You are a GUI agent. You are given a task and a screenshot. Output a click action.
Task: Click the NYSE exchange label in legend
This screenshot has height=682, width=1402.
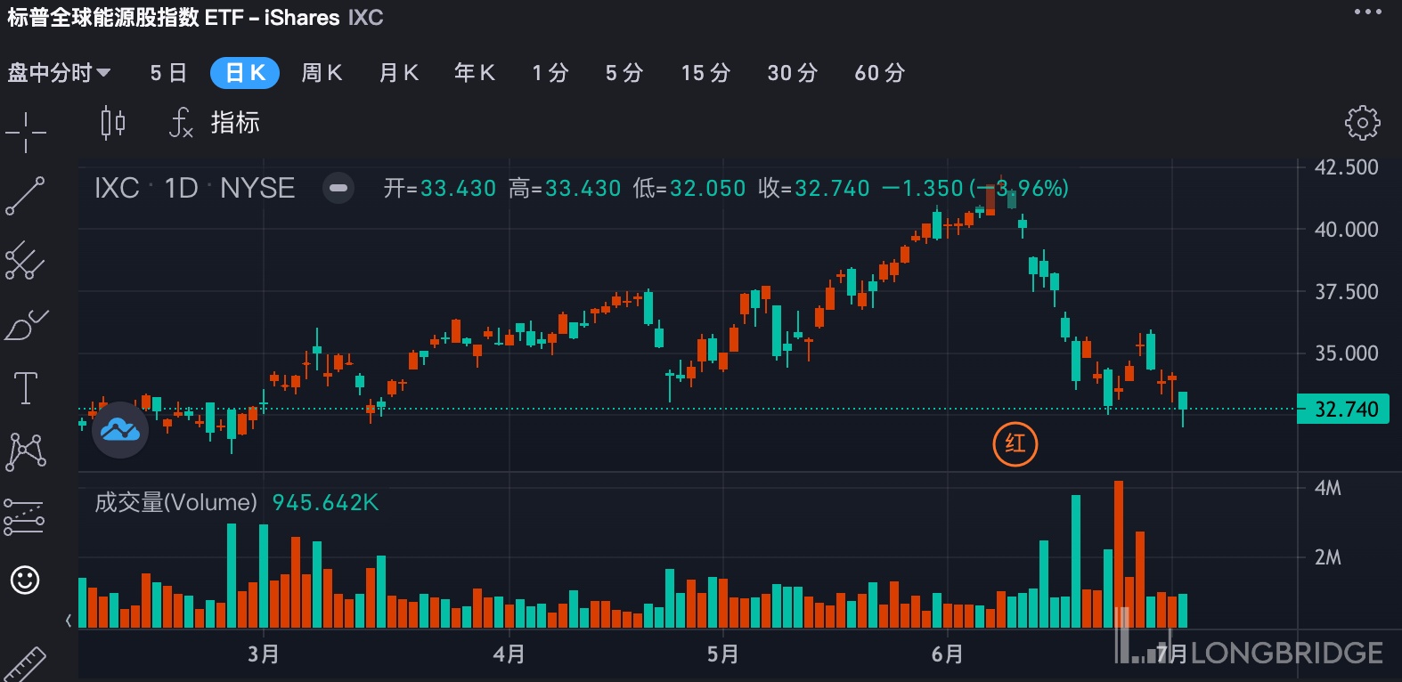(257, 188)
